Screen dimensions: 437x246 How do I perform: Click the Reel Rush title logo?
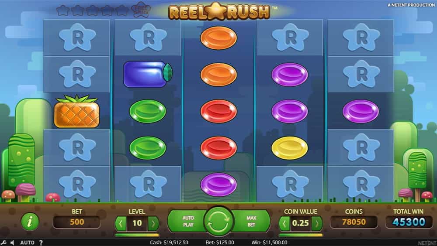click(219, 11)
